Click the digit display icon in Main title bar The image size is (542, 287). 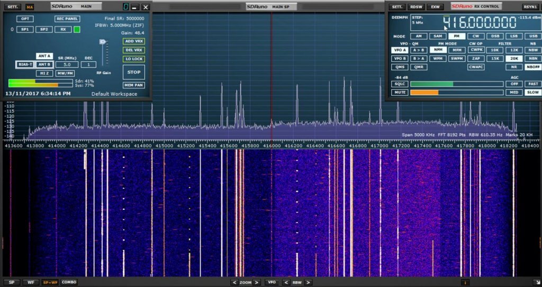point(125,7)
